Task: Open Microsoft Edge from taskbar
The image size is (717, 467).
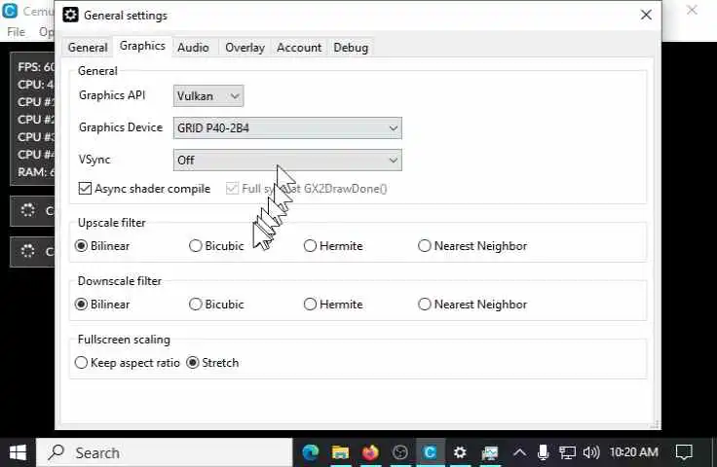Action: coord(311,452)
